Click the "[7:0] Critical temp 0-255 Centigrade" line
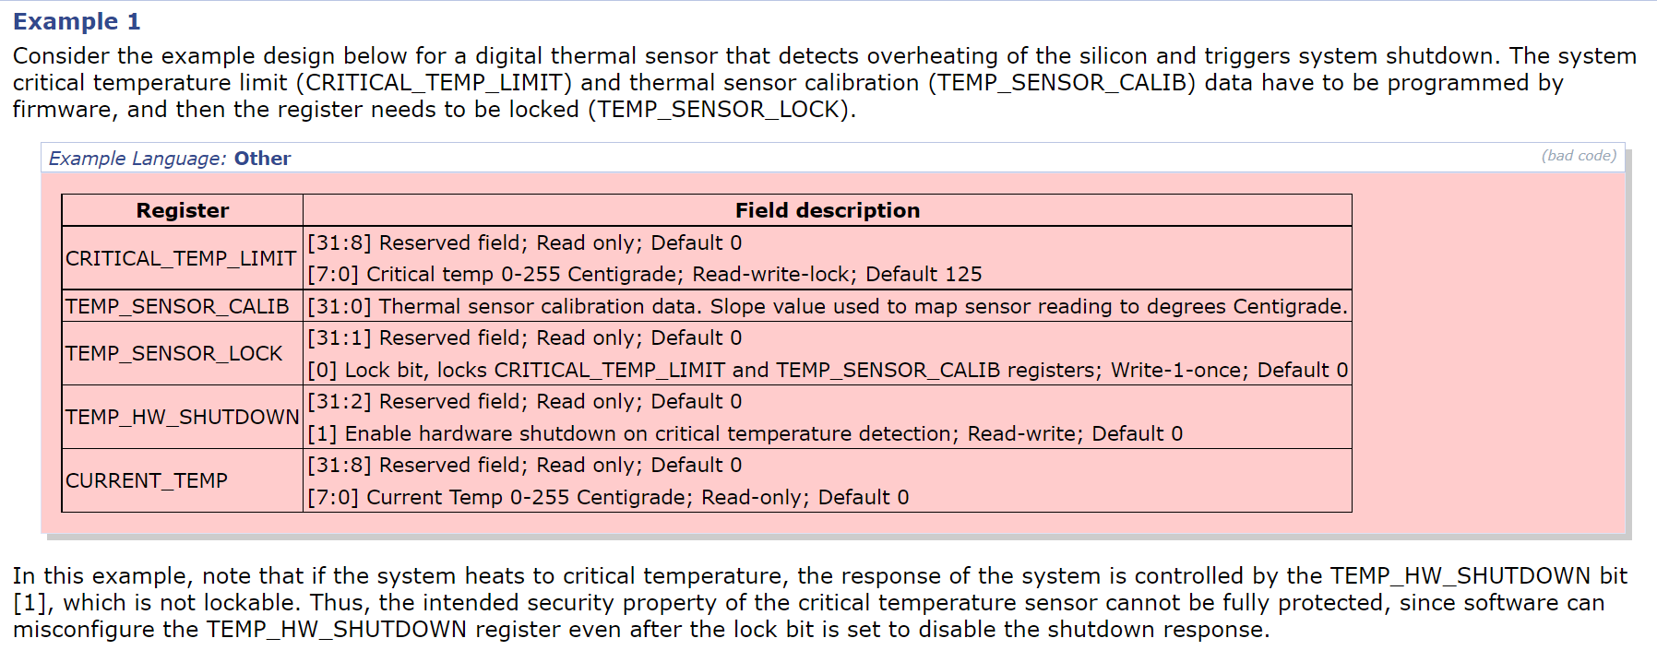 644,274
